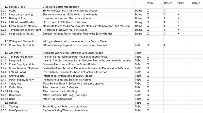
Task: Click the "Globe and Electronics Housing" description cell
Action: pyautogui.click(x=61, y=7)
